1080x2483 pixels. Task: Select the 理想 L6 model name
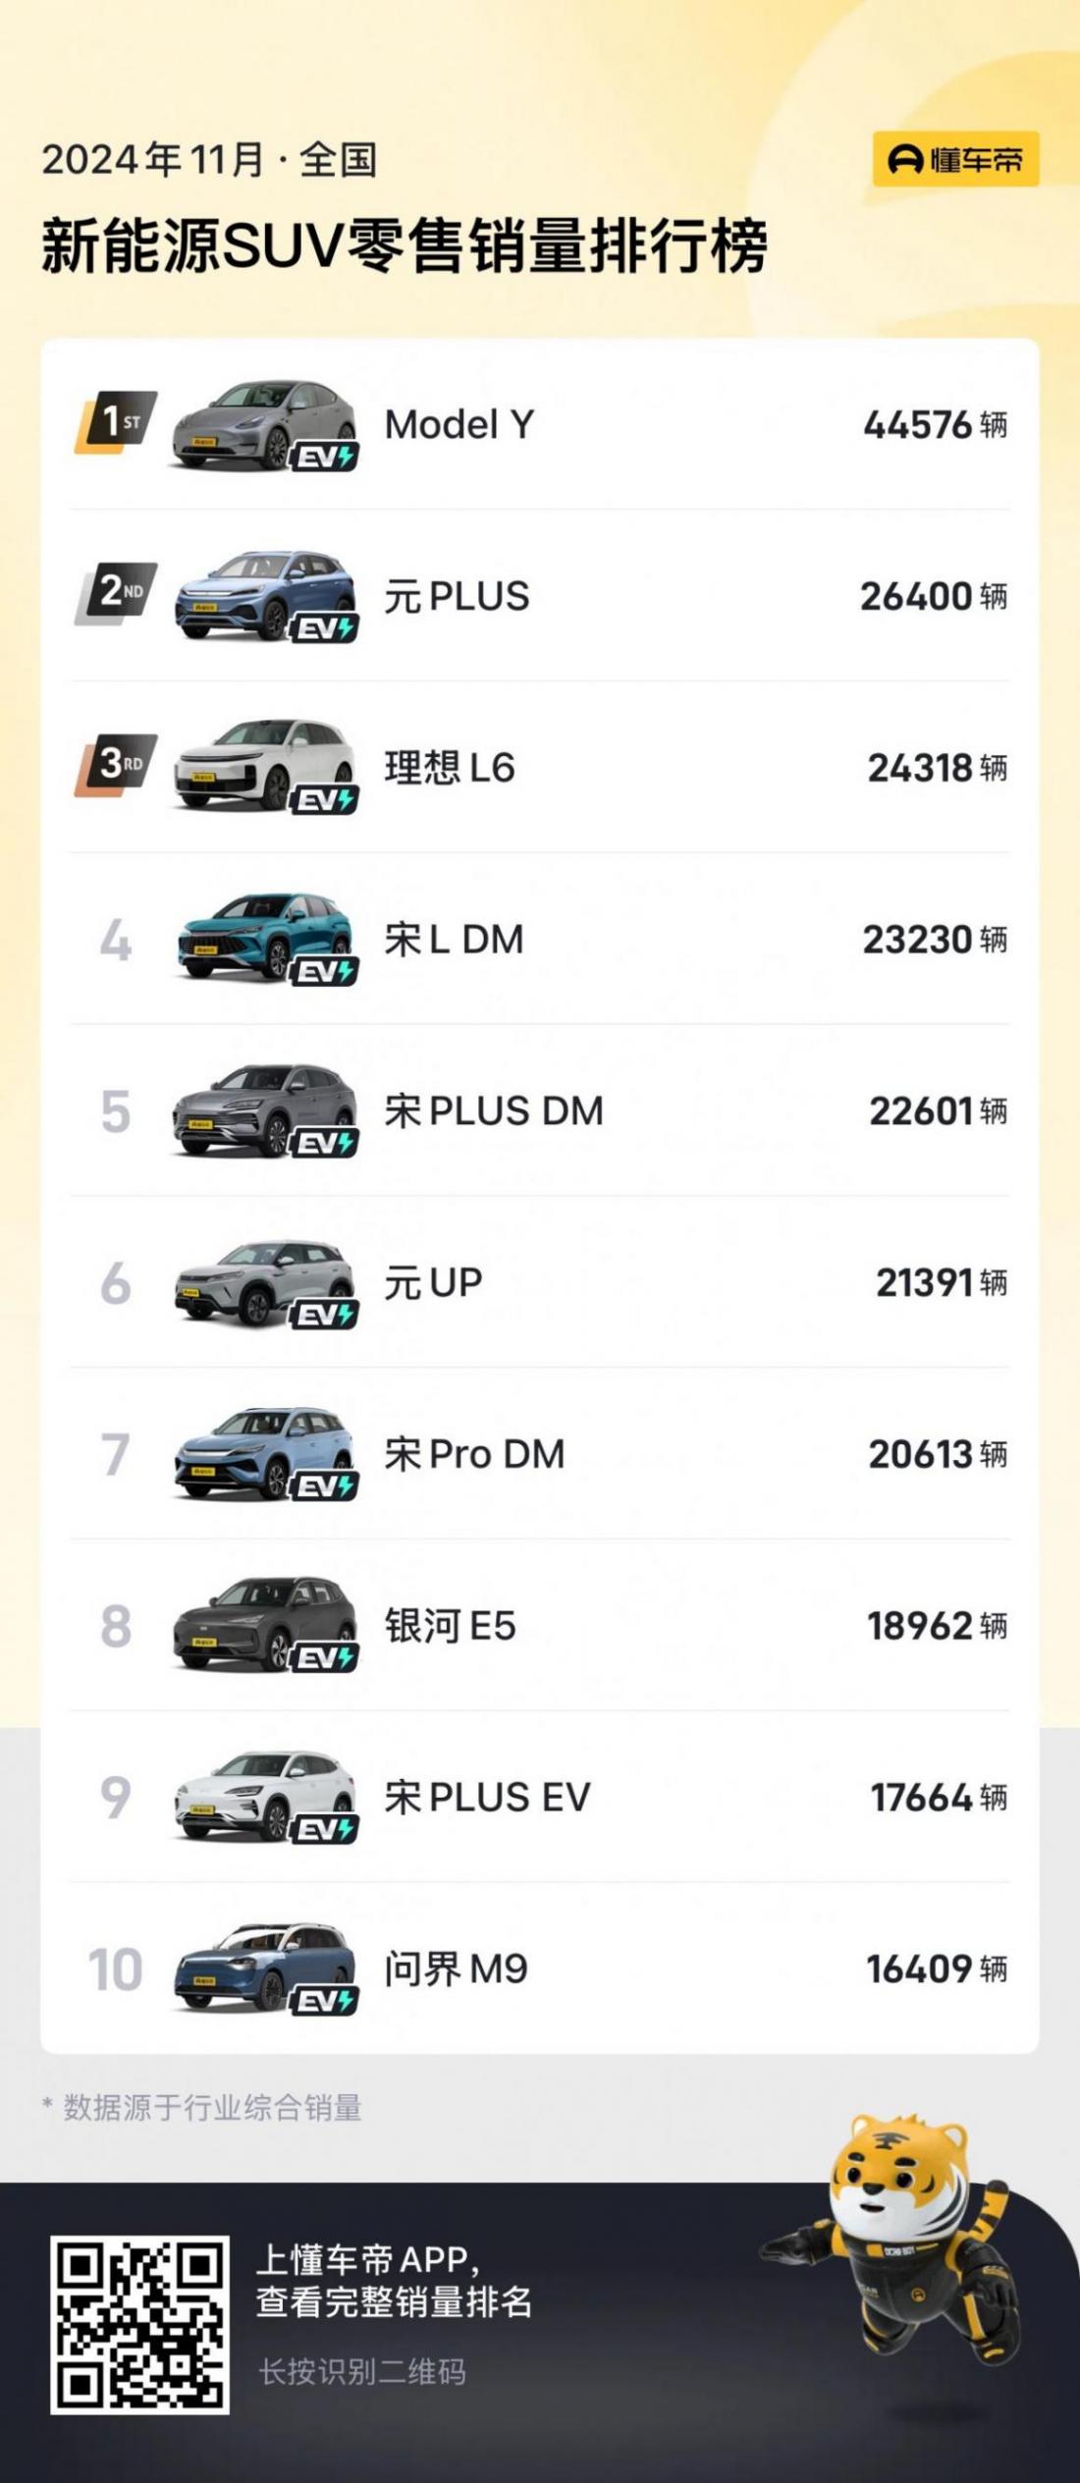pyautogui.click(x=449, y=768)
